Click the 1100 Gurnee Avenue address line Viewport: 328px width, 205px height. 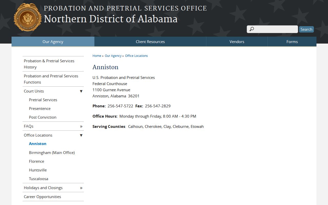pyautogui.click(x=111, y=90)
